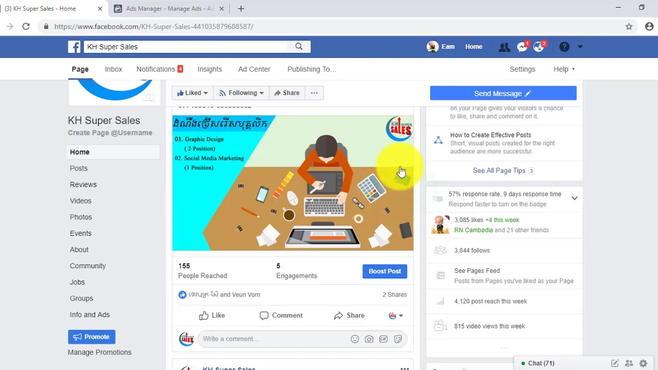Select About in the left sidebar

(x=79, y=250)
